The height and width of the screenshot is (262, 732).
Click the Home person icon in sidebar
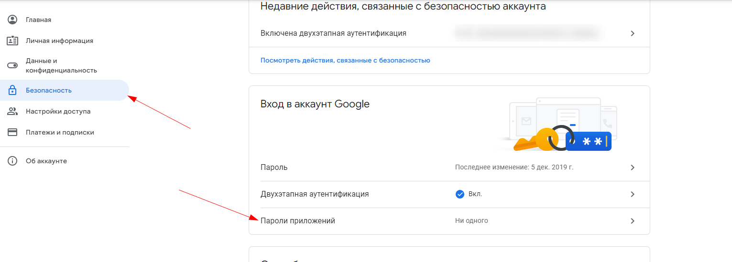pos(12,20)
